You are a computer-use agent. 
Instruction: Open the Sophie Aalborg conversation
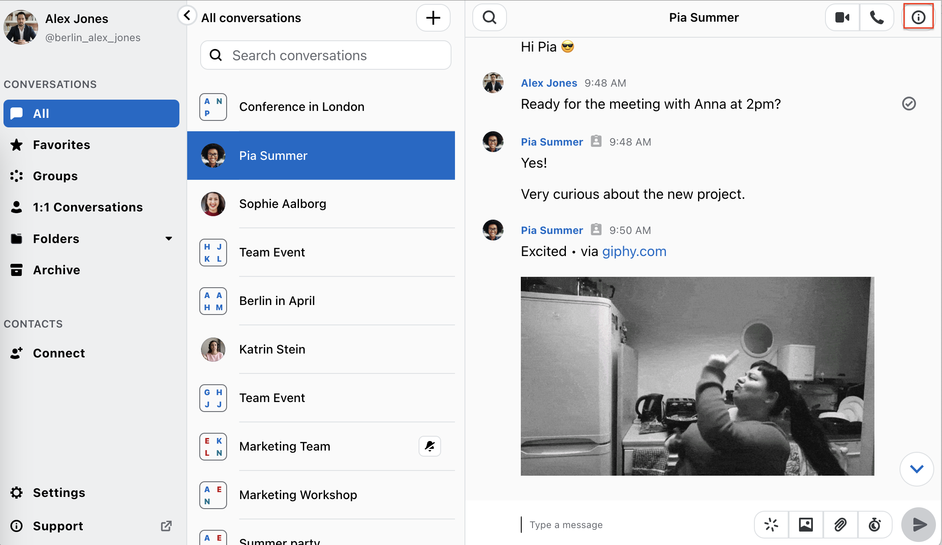(321, 204)
